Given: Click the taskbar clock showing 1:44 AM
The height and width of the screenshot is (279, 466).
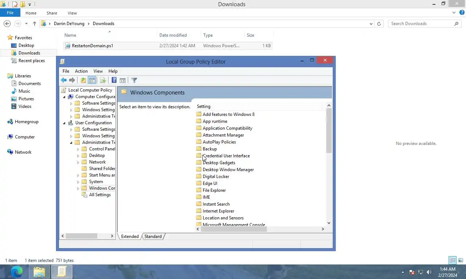Looking at the screenshot, I should click(x=447, y=272).
